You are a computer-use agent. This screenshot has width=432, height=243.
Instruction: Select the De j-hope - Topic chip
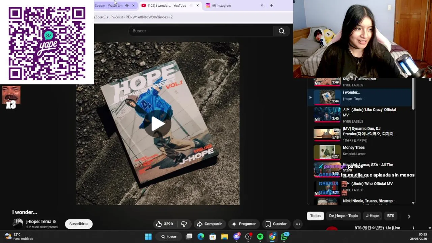pos(343,216)
